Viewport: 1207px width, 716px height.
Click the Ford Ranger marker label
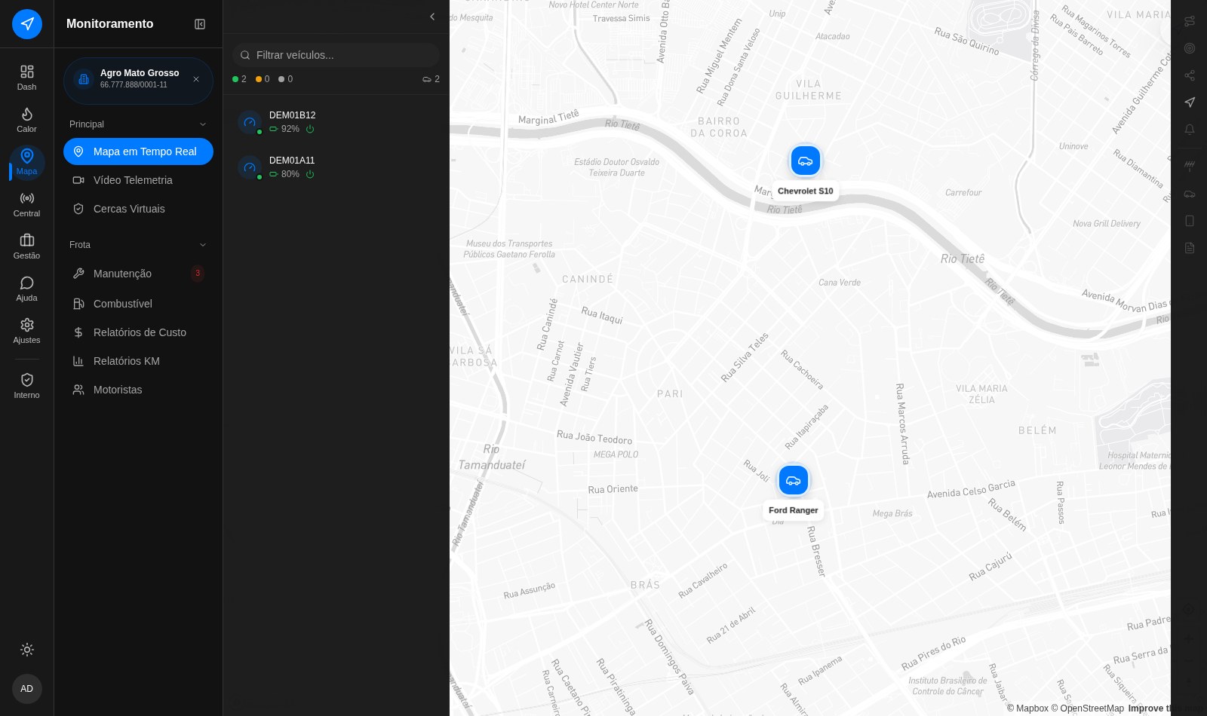(794, 510)
